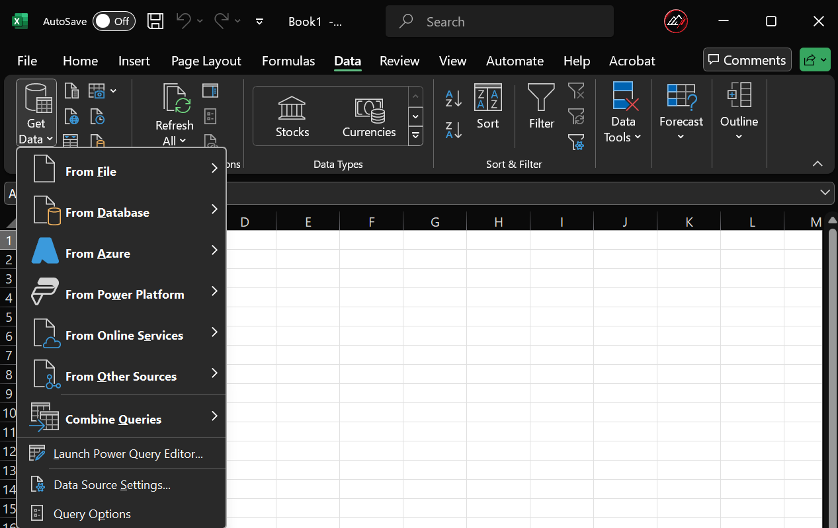Click the Refresh All icon
This screenshot has height=528, width=838.
click(x=176, y=98)
